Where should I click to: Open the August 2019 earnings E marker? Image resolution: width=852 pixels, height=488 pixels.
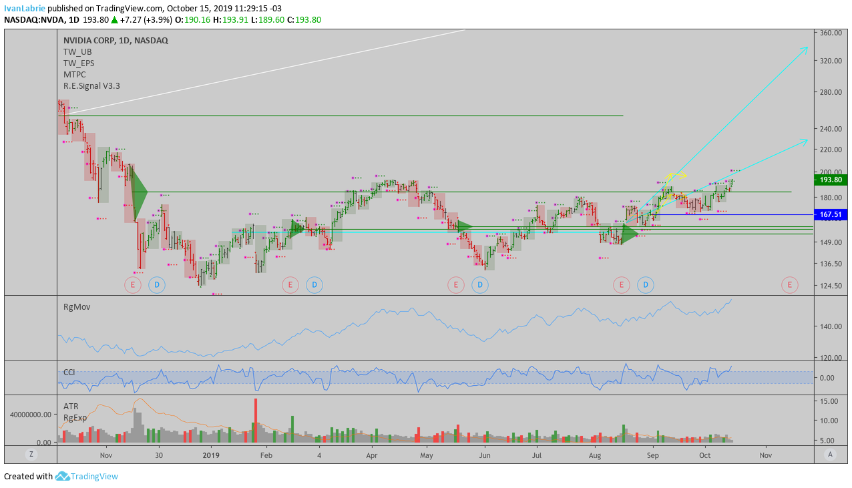pyautogui.click(x=621, y=286)
